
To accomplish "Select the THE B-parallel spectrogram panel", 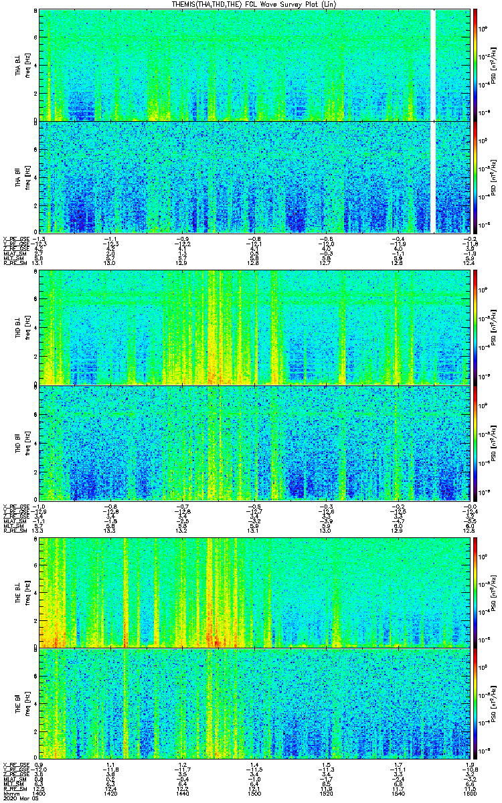I will pyautogui.click(x=255, y=705).
